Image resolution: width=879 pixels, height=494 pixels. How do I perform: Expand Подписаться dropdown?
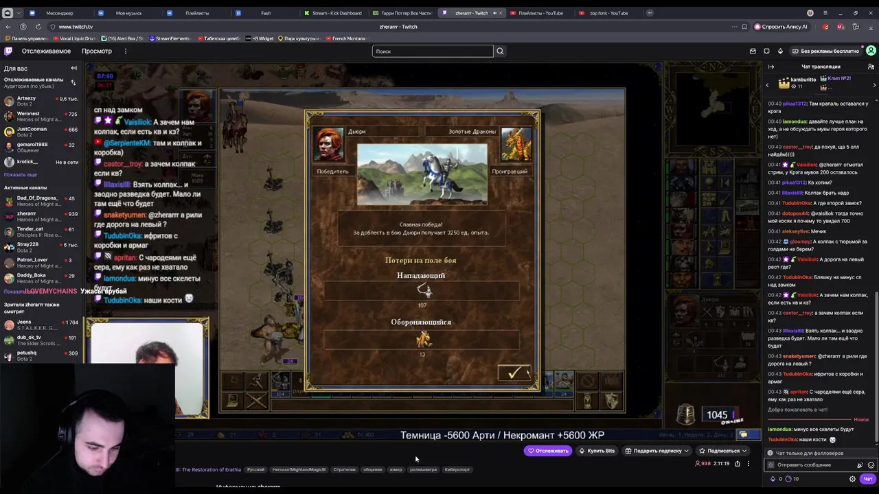tap(746, 451)
